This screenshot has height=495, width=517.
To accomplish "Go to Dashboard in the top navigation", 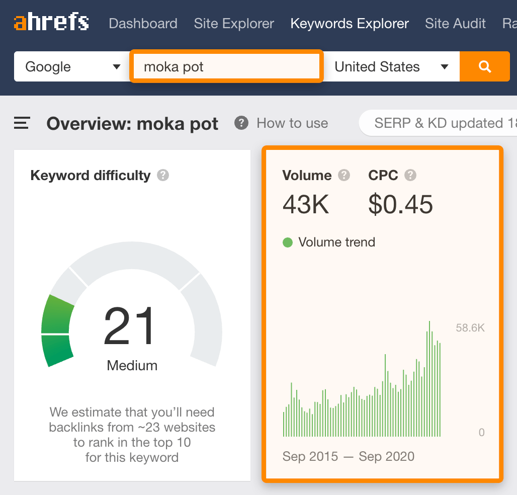I will (143, 24).
